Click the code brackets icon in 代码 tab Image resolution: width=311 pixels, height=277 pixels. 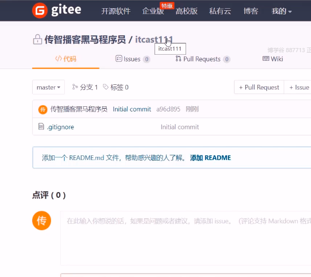59,59
